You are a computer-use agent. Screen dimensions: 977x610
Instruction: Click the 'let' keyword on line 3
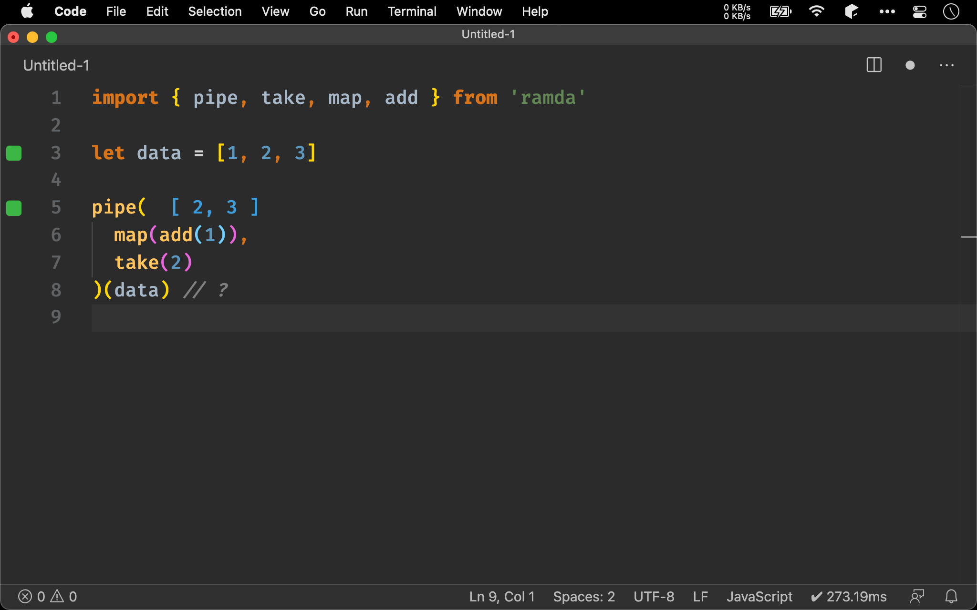tap(108, 153)
